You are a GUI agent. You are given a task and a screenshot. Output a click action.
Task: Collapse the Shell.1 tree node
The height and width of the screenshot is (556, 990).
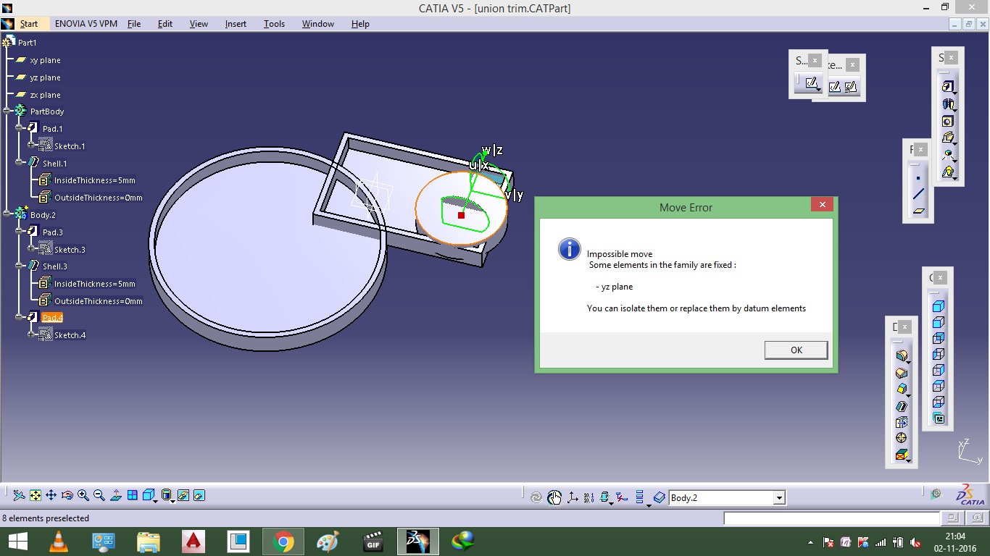tap(20, 163)
